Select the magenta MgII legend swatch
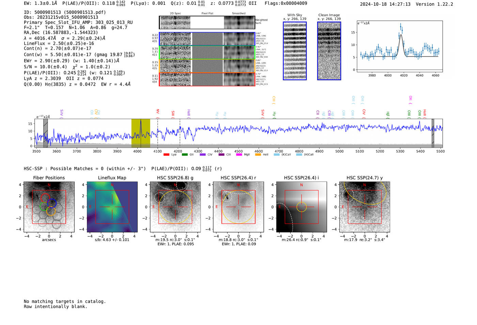 239,154
